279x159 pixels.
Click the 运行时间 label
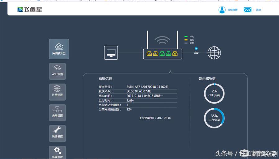click(105, 100)
